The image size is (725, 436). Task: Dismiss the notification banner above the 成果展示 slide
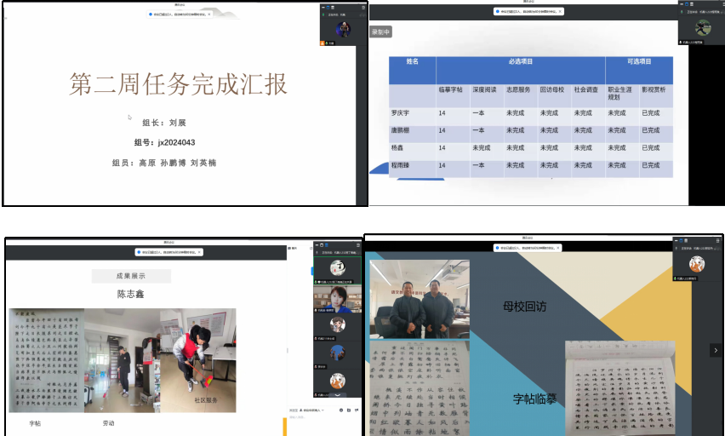click(x=198, y=252)
